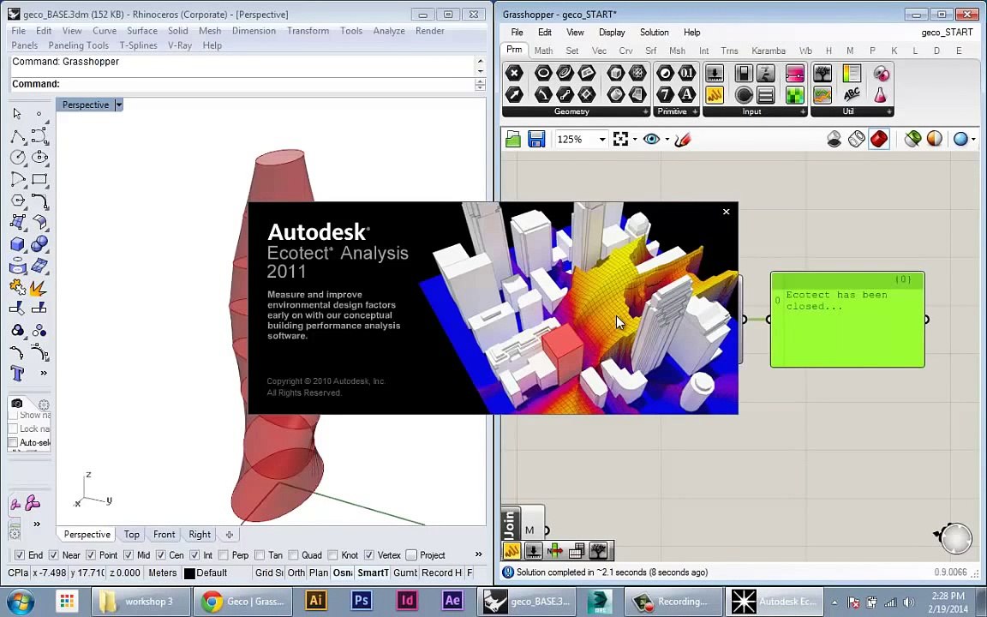Open the Rhino V-Ray menu
This screenshot has height=617, width=987.
pyautogui.click(x=179, y=45)
